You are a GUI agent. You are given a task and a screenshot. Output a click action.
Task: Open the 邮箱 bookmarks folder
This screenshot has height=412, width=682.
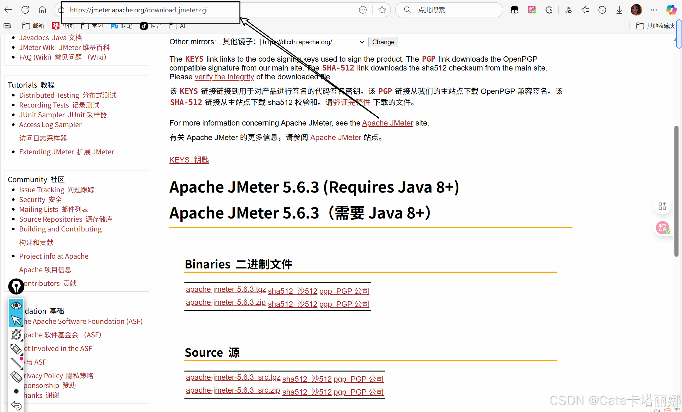coord(34,26)
